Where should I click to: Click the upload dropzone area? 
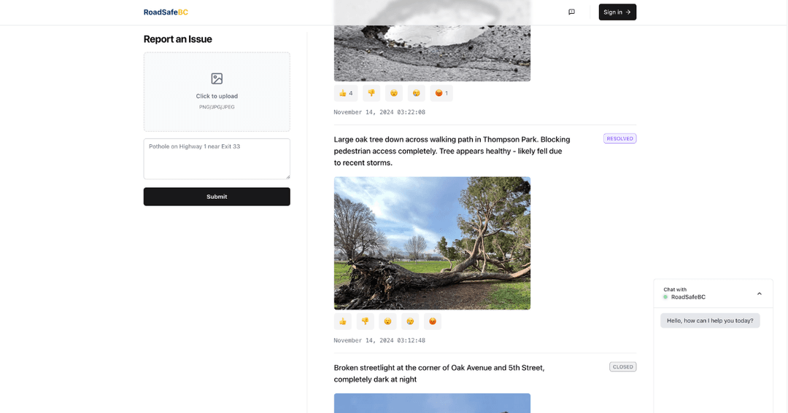pos(217,92)
